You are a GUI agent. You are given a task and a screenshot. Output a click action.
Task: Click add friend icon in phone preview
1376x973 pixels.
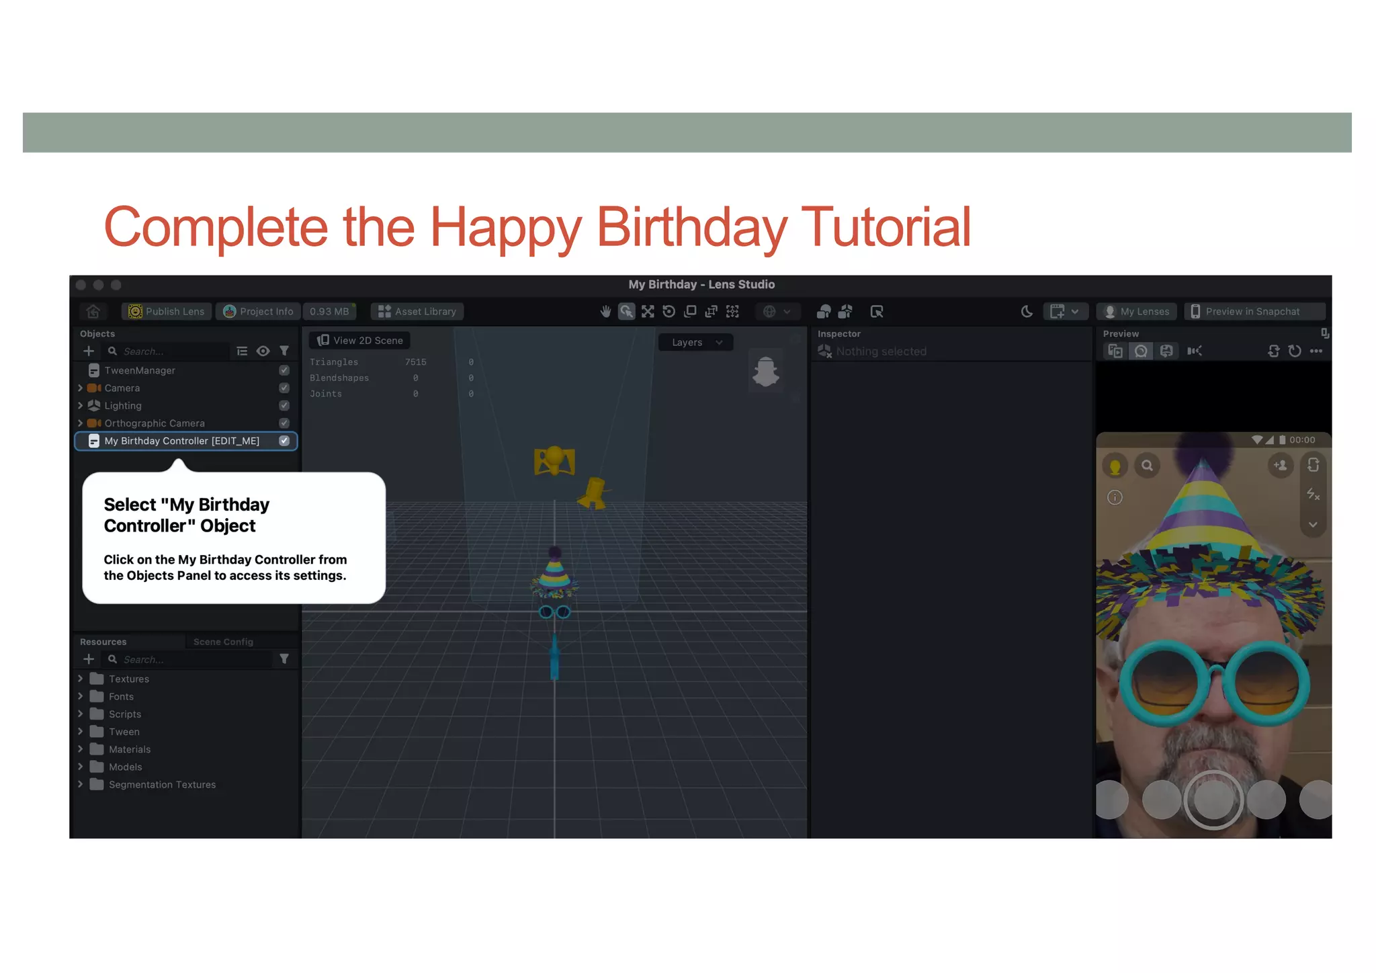tap(1280, 465)
